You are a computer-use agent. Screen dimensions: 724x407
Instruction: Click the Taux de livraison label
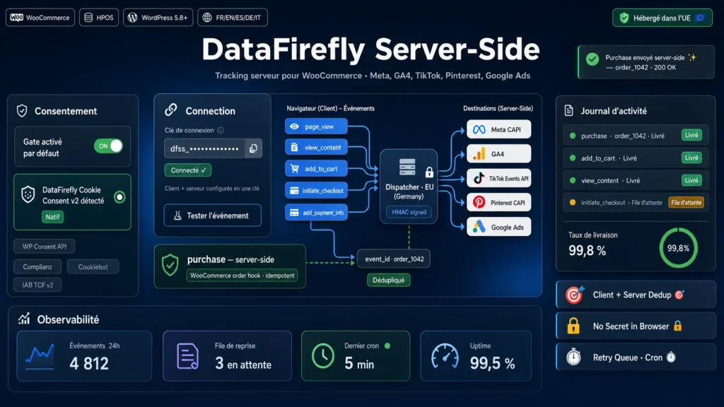[x=593, y=235]
